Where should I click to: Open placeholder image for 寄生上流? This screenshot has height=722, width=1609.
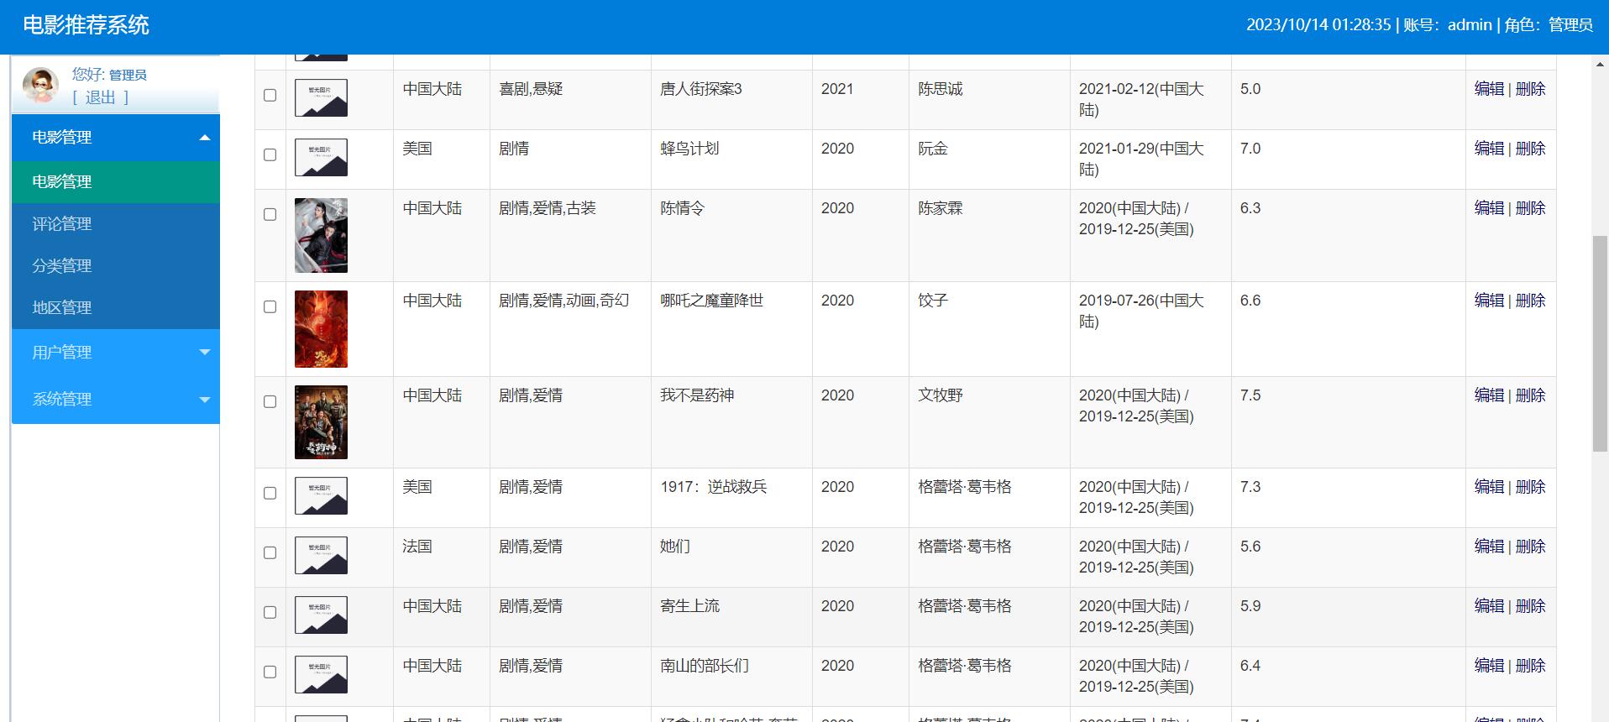click(321, 615)
